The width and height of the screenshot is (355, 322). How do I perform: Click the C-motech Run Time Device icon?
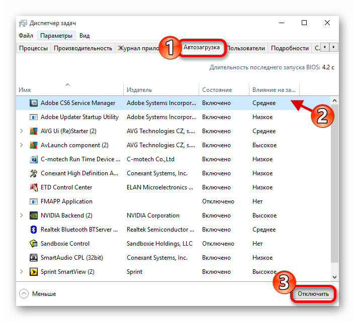(34, 159)
